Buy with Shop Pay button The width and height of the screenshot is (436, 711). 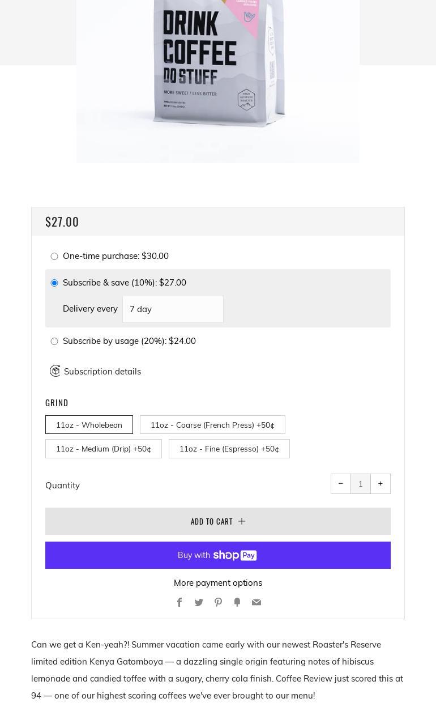218,555
